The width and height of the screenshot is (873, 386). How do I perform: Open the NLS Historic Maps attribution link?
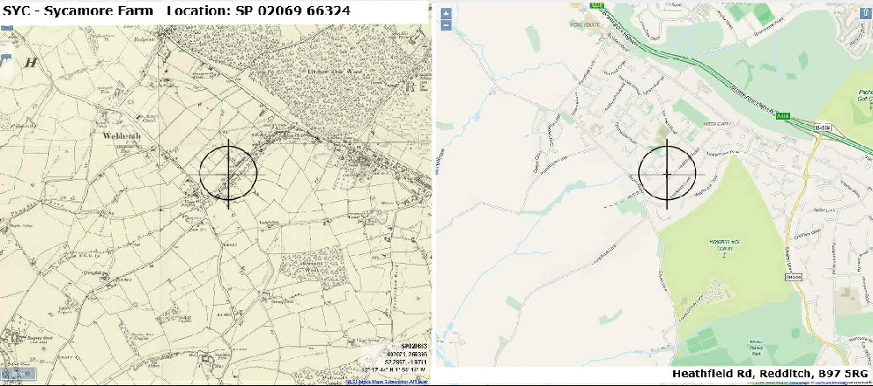tap(387, 383)
